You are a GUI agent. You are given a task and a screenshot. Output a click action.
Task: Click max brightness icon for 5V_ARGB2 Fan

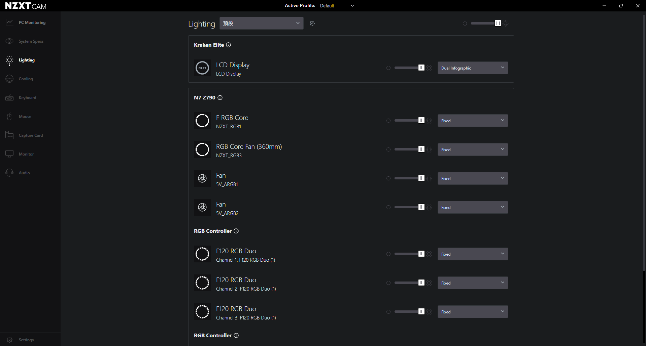click(429, 207)
